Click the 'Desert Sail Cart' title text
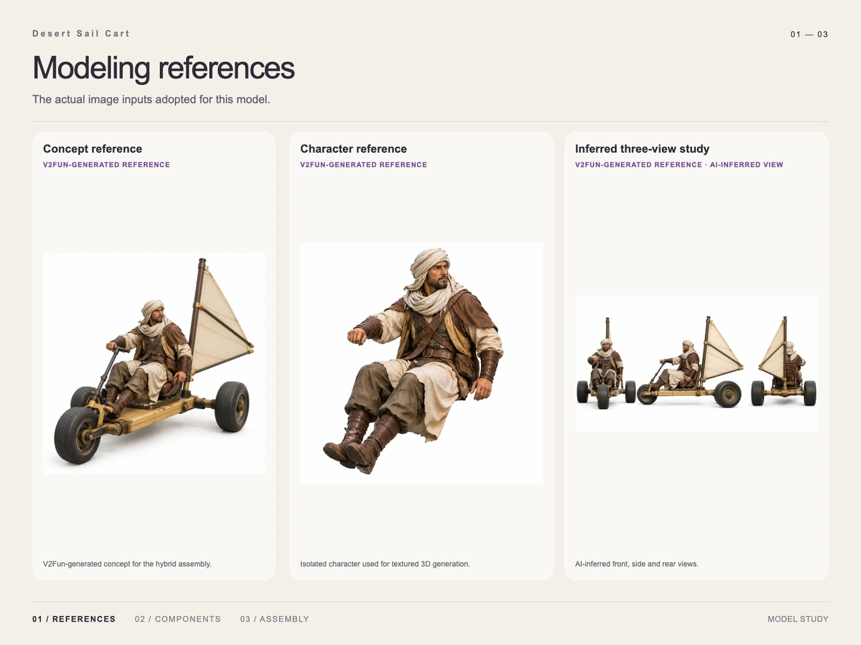The height and width of the screenshot is (645, 861). pos(81,34)
